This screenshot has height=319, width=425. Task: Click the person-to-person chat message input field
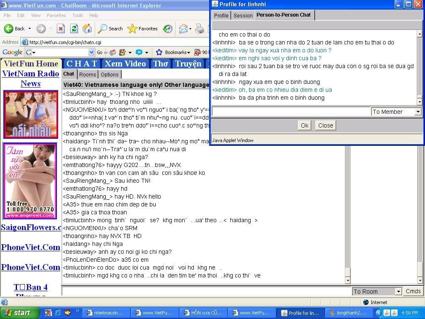pos(291,111)
